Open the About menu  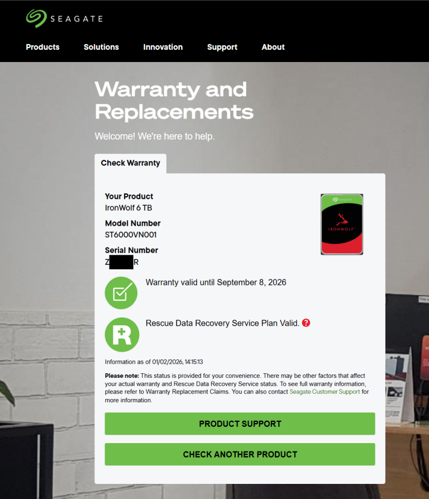[273, 47]
